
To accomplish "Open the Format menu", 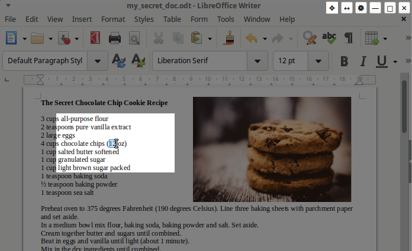I will pos(113,19).
